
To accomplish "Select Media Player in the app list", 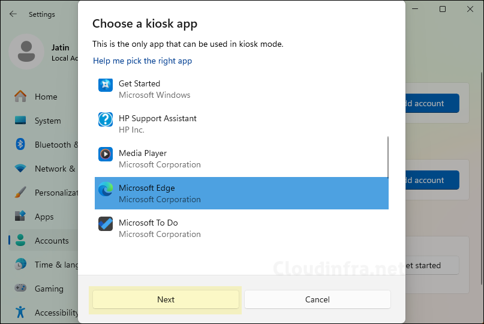I will [241, 159].
